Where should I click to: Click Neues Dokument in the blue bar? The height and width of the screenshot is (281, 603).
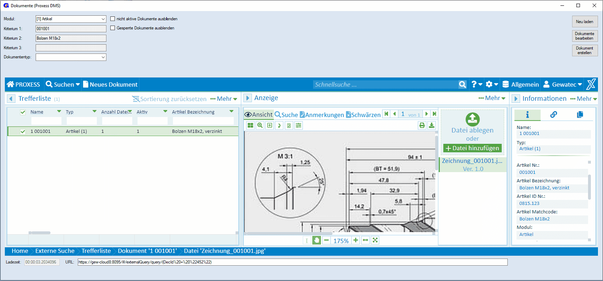point(110,85)
